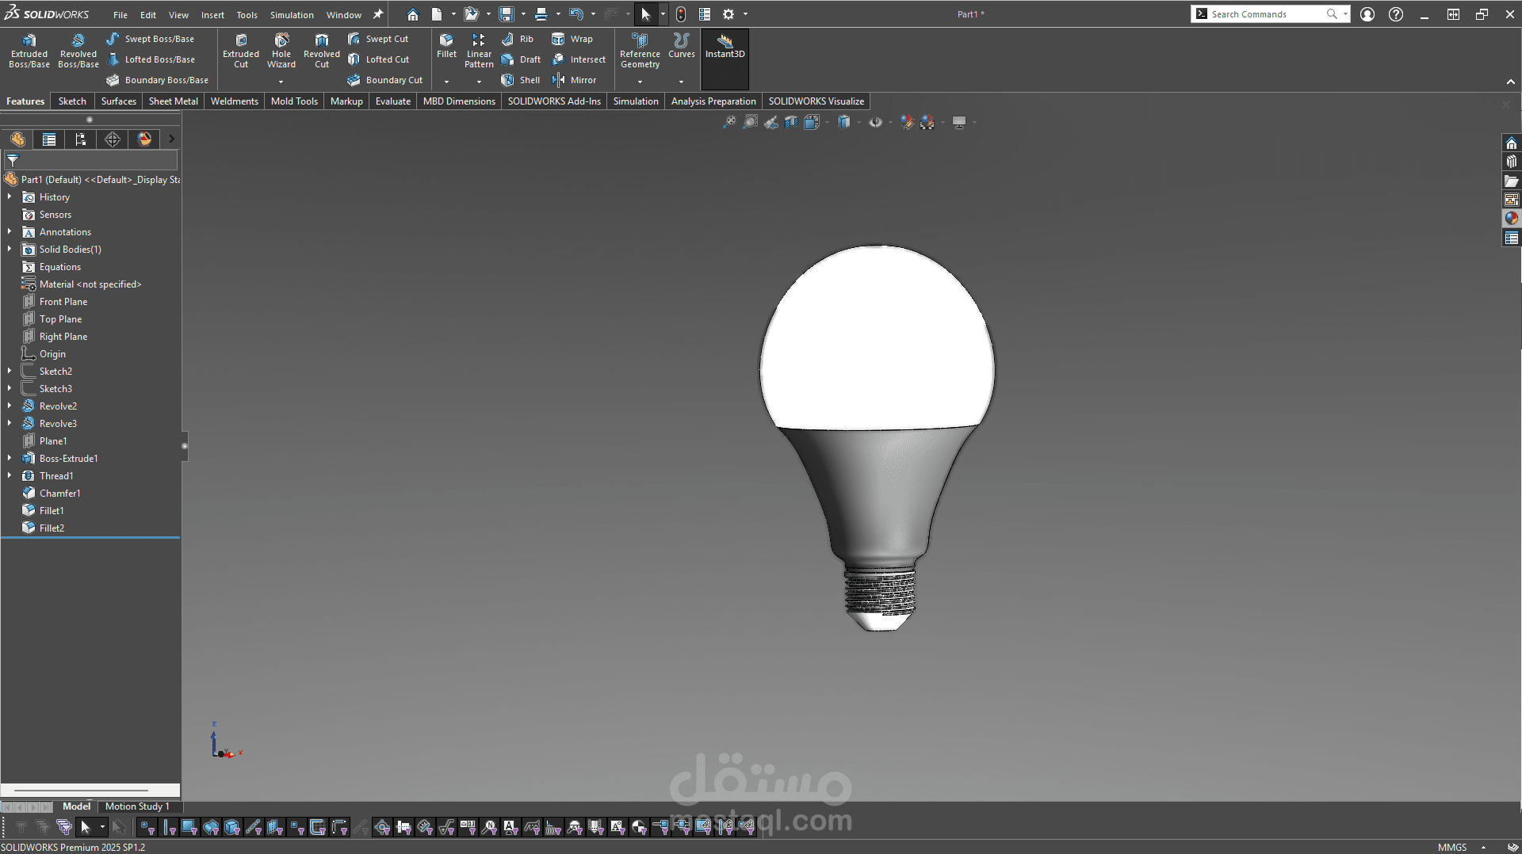Select the Thread1 feature in tree
This screenshot has width=1522, height=854.
point(56,476)
